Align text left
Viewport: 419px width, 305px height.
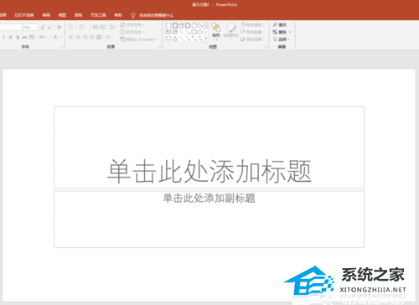click(70, 37)
